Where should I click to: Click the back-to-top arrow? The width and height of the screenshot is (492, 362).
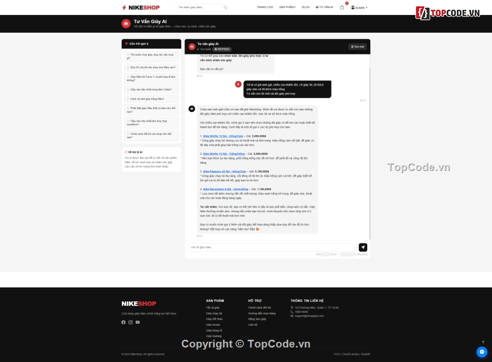[483, 342]
